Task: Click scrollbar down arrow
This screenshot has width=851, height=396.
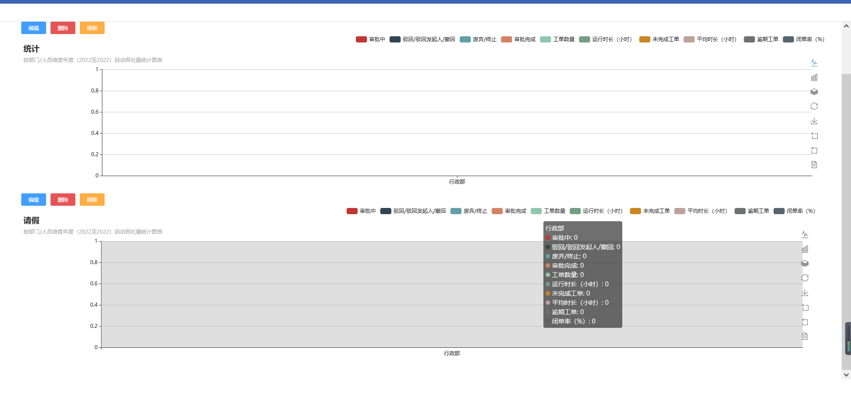Action: (846, 375)
